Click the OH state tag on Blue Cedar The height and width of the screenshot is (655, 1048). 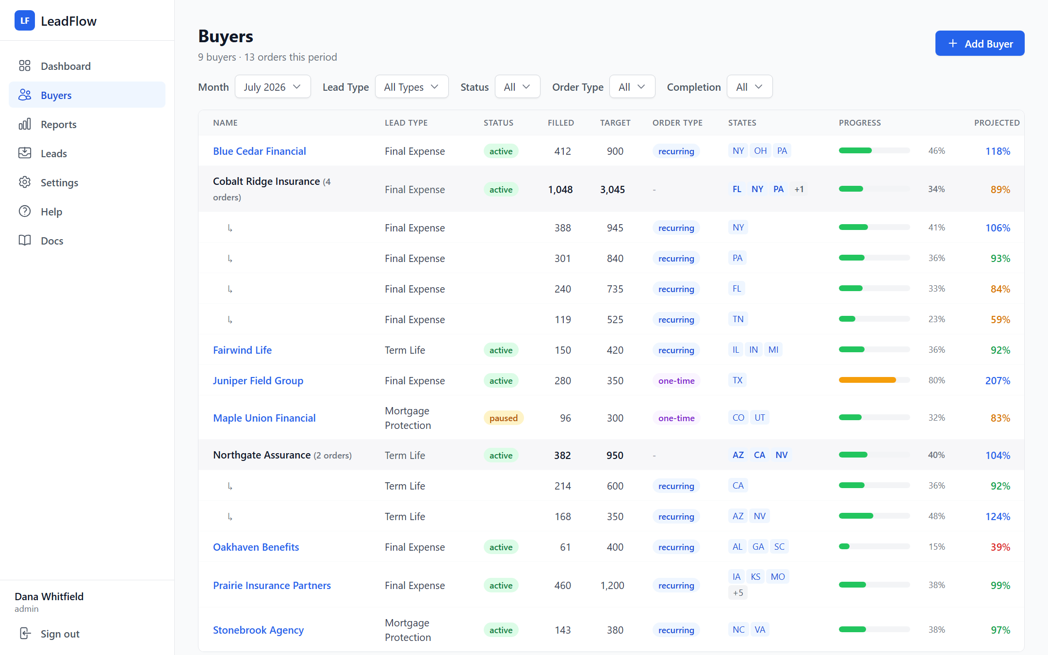pyautogui.click(x=760, y=151)
